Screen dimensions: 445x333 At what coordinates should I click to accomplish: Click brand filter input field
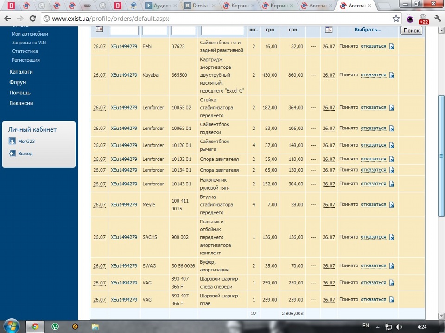[155, 30]
